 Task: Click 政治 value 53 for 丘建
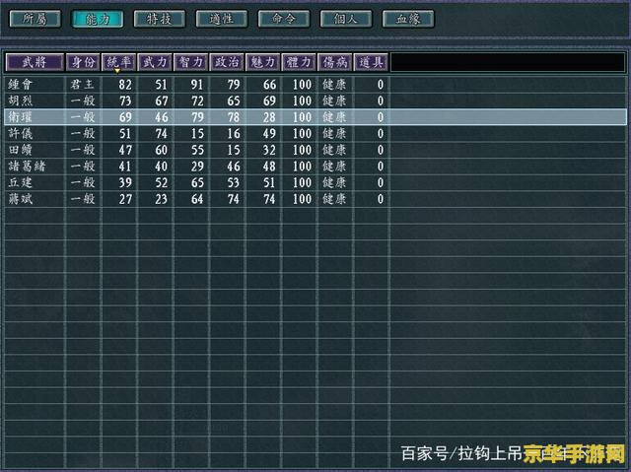(234, 182)
